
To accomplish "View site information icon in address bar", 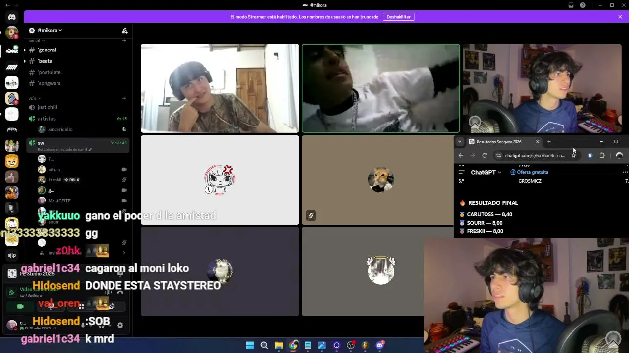I will tap(499, 155).
